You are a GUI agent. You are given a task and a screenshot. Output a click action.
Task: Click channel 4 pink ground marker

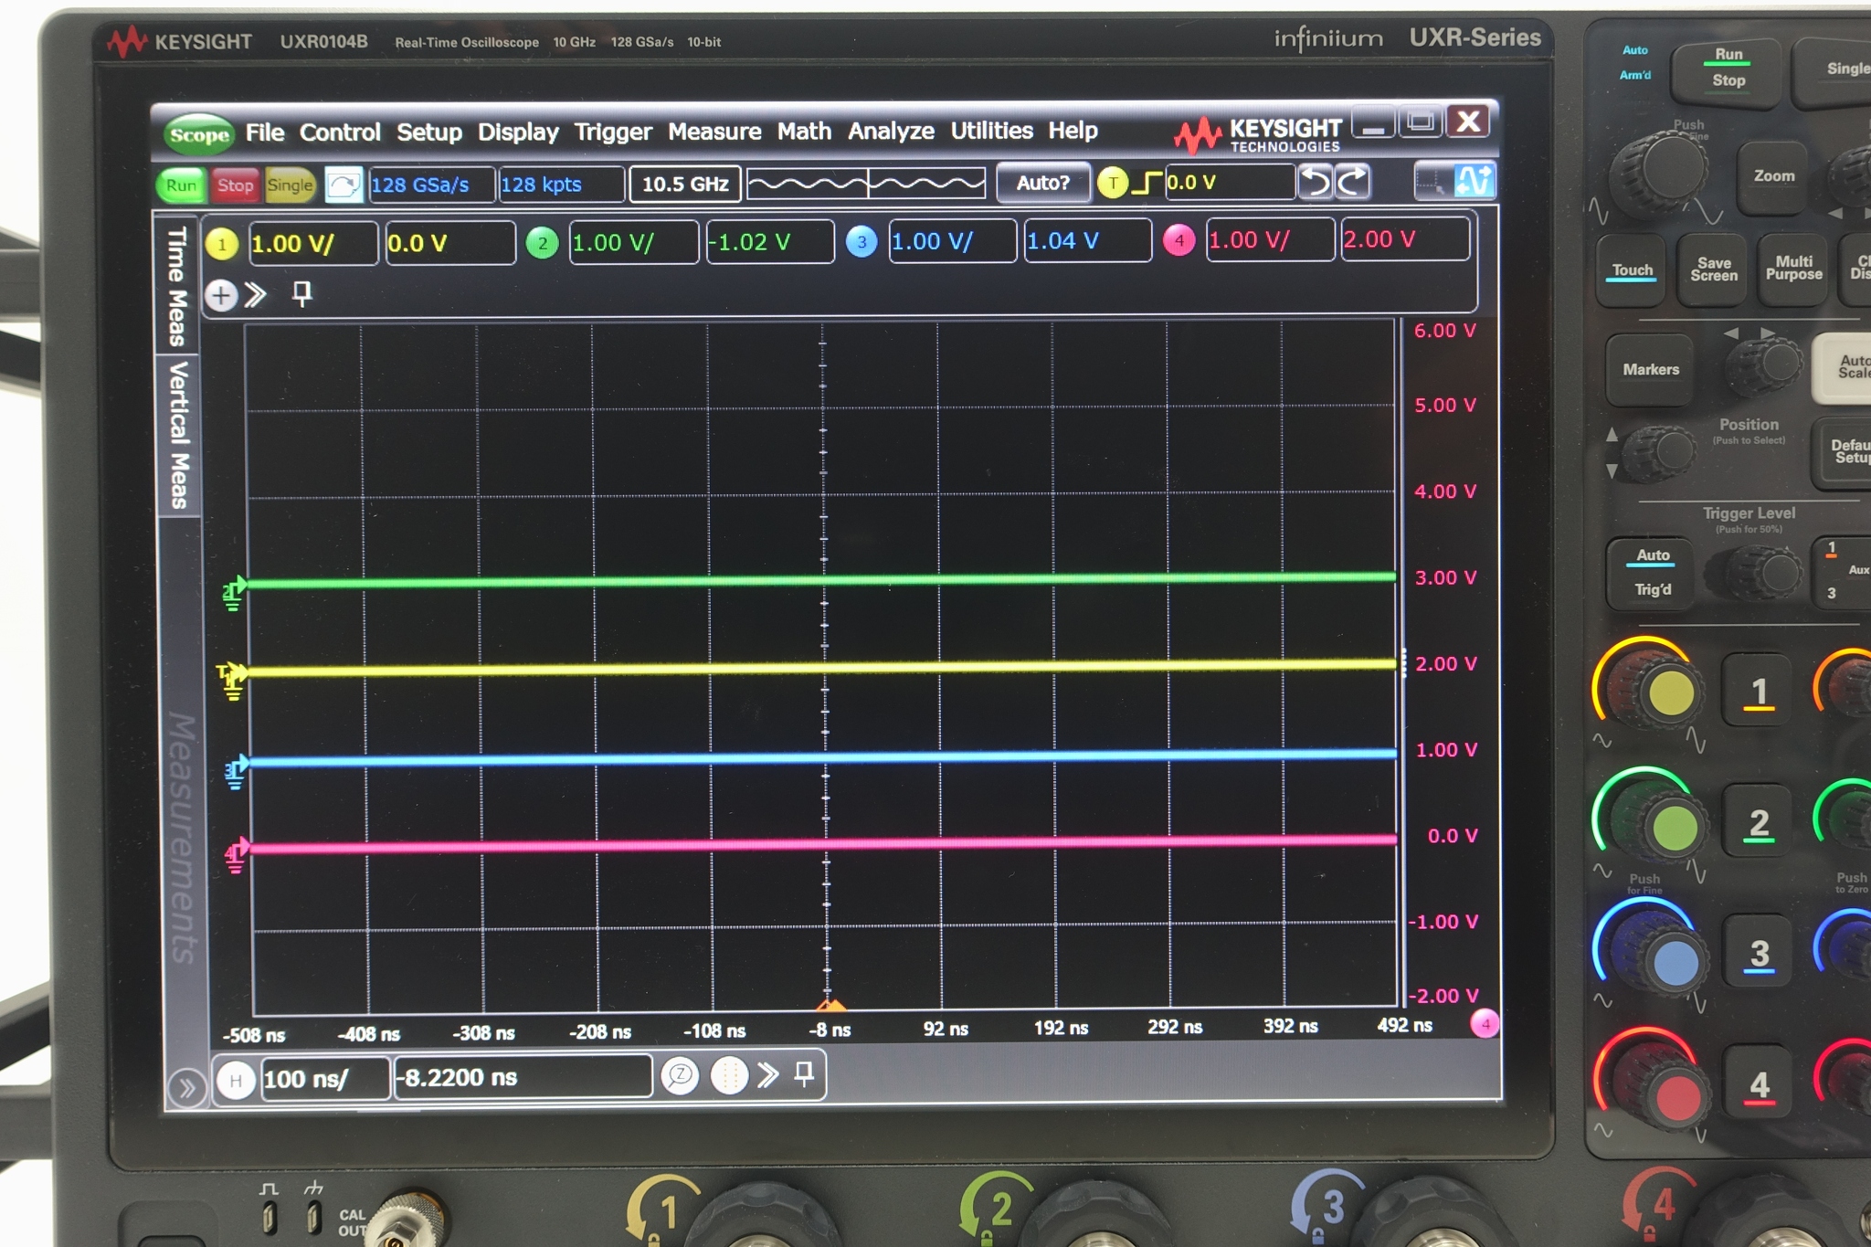[x=237, y=855]
